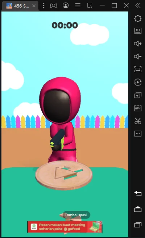Open the user account profile icon
Screen dimensions: 145x238
[66, 5]
